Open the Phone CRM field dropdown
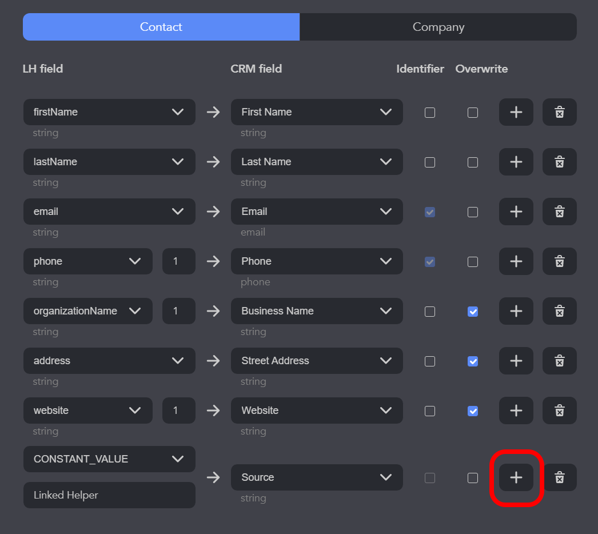This screenshot has height=534, width=598. tap(317, 261)
